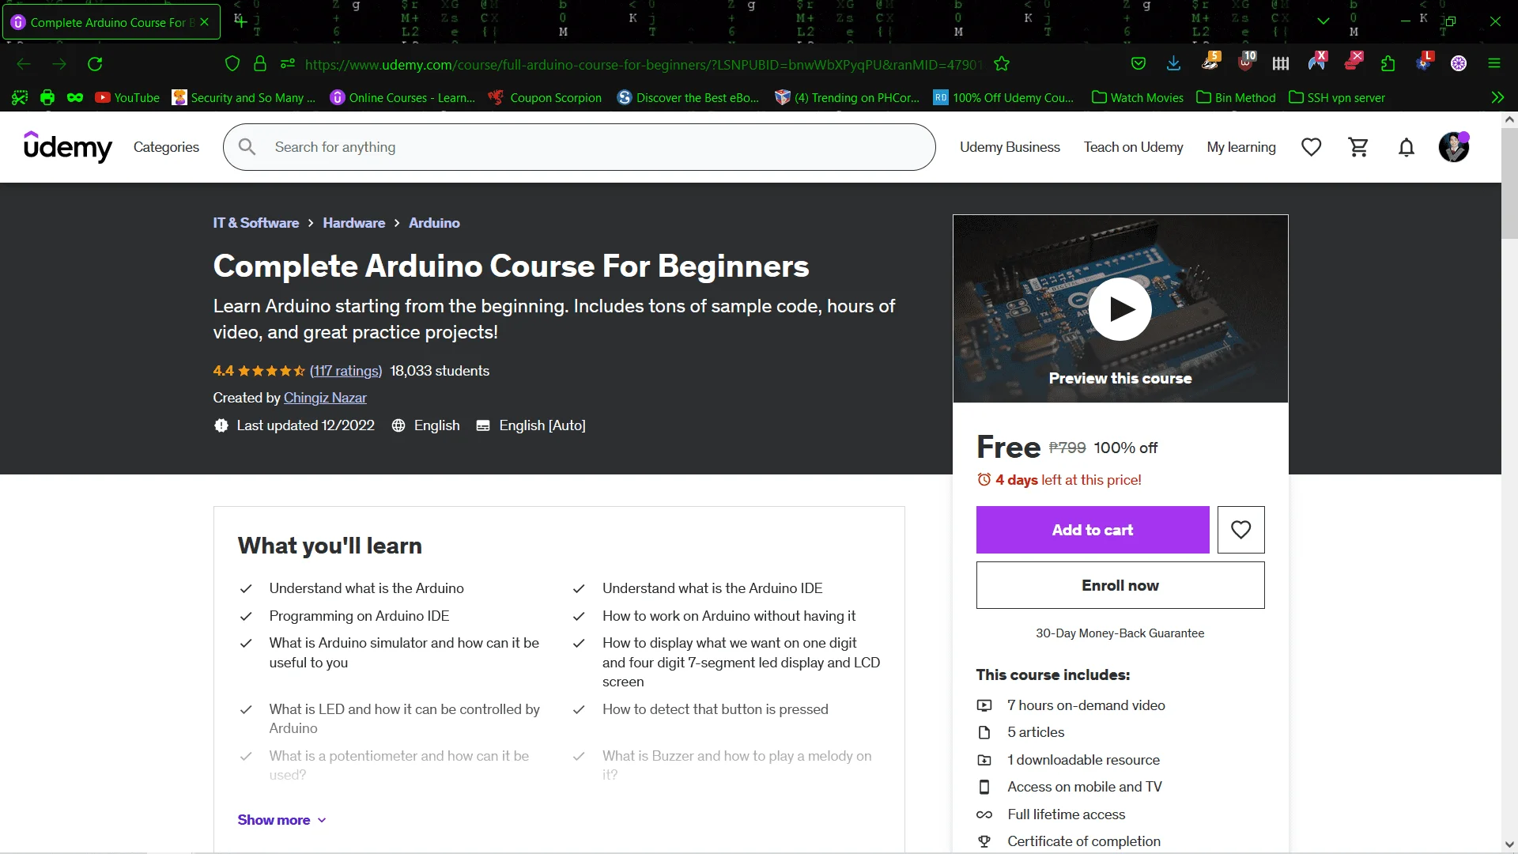Open 100% Off Udemy Cou... bookmark
This screenshot has width=1518, height=854.
[1003, 97]
